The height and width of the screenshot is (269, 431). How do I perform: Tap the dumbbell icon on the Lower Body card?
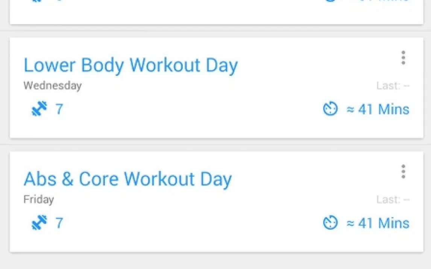[x=39, y=109]
